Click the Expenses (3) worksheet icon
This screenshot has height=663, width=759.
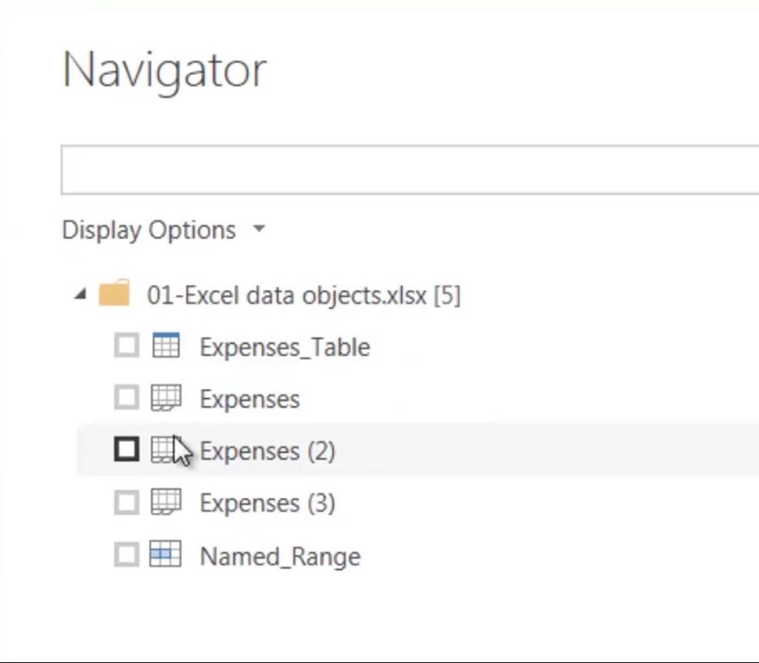point(166,502)
